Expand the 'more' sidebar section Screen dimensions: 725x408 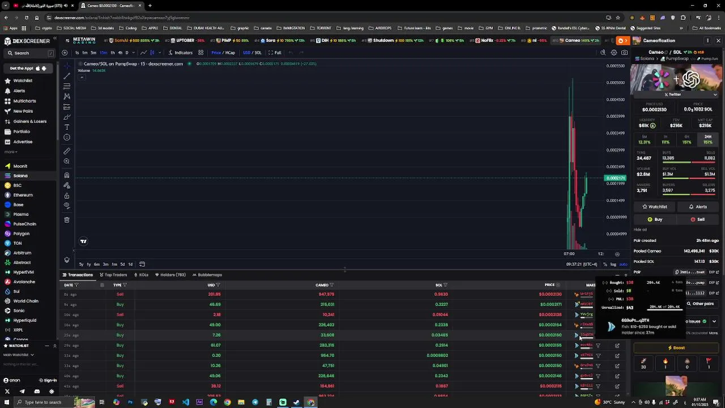(11, 152)
